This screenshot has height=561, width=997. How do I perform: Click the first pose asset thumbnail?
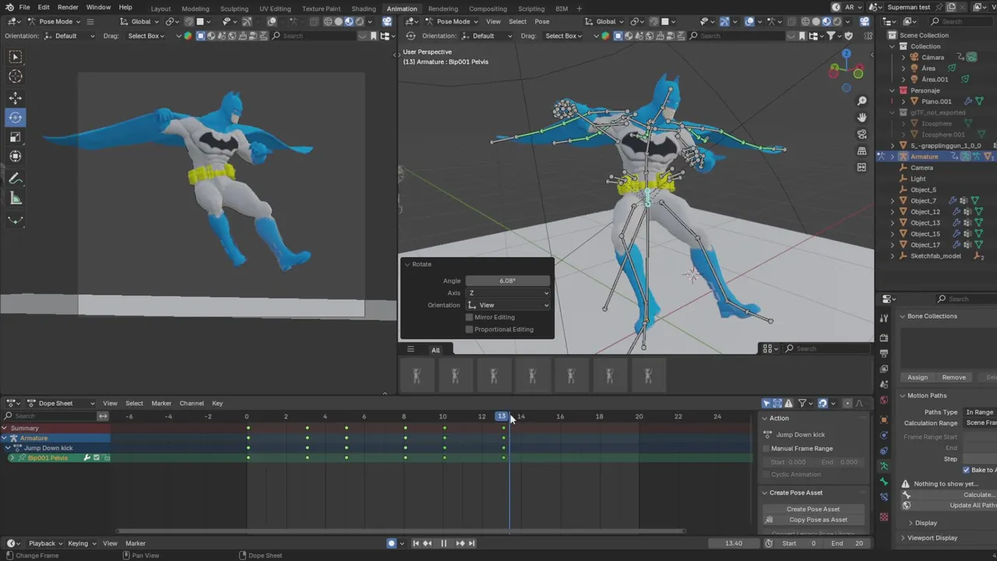tap(417, 376)
